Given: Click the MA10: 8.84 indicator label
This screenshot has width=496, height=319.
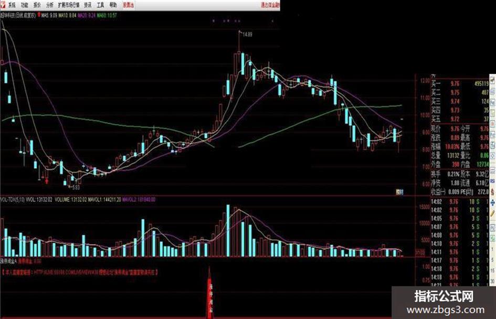Looking at the screenshot, I should coord(68,15).
